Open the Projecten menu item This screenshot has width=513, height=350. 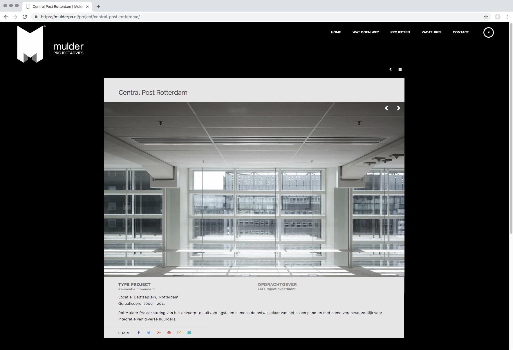pos(400,32)
